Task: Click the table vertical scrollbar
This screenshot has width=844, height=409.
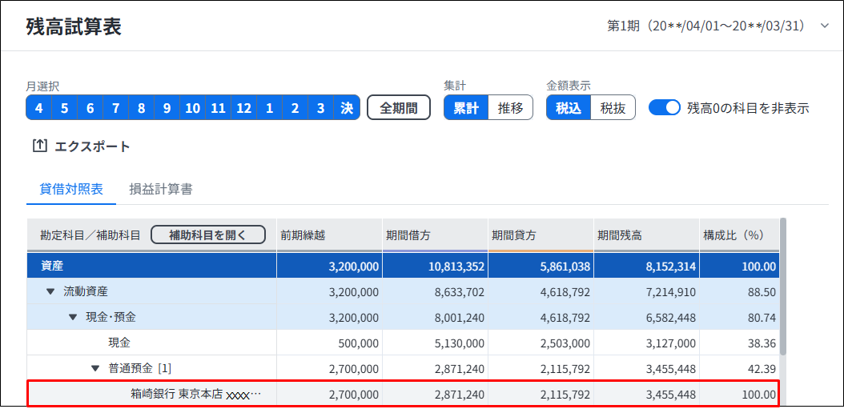Action: [x=782, y=285]
